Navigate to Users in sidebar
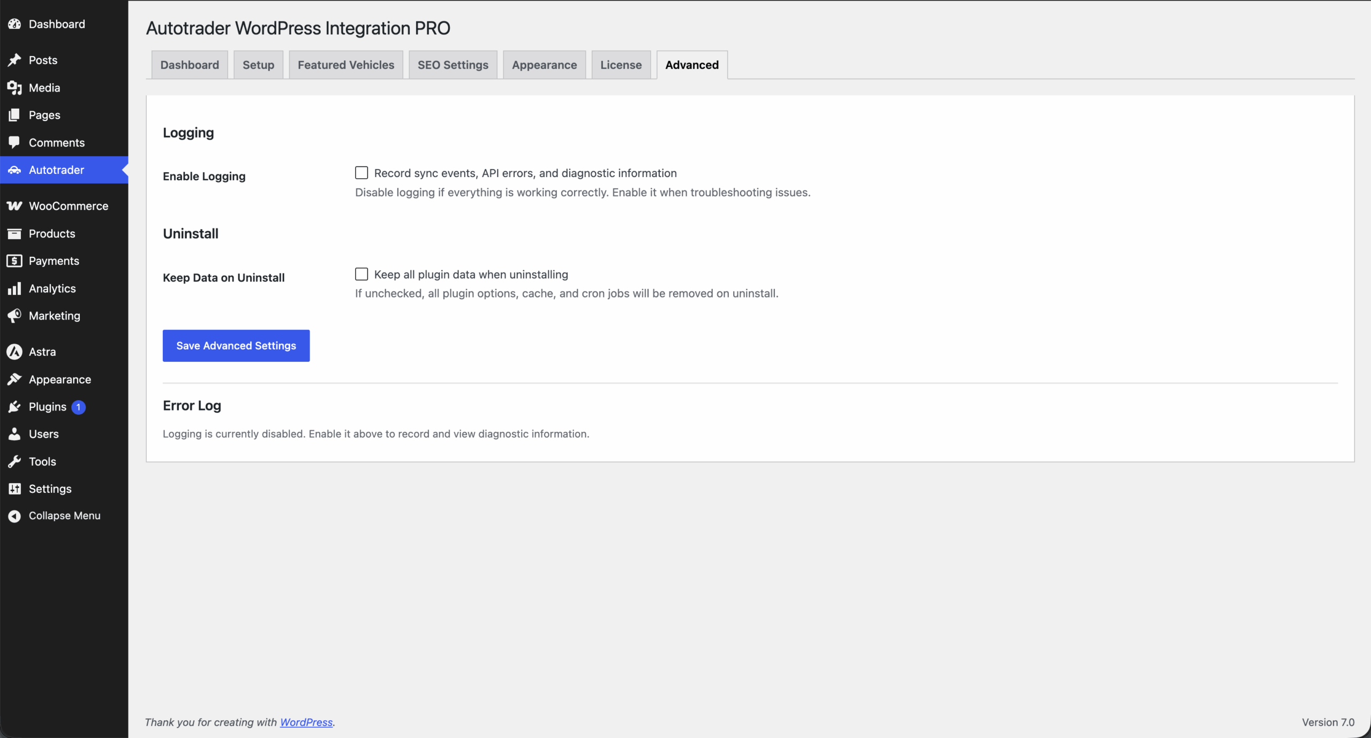Screen dimensions: 1371x738 pyautogui.click(x=64, y=434)
